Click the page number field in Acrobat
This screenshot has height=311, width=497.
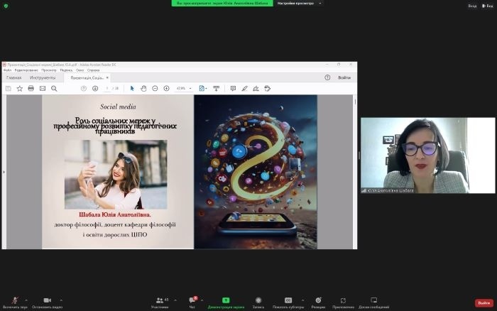pyautogui.click(x=106, y=89)
